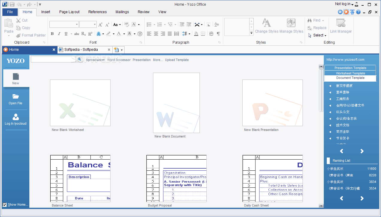The height and width of the screenshot is (217, 381).
Task: Click the Shrink Font icon
Action: [x=107, y=25]
